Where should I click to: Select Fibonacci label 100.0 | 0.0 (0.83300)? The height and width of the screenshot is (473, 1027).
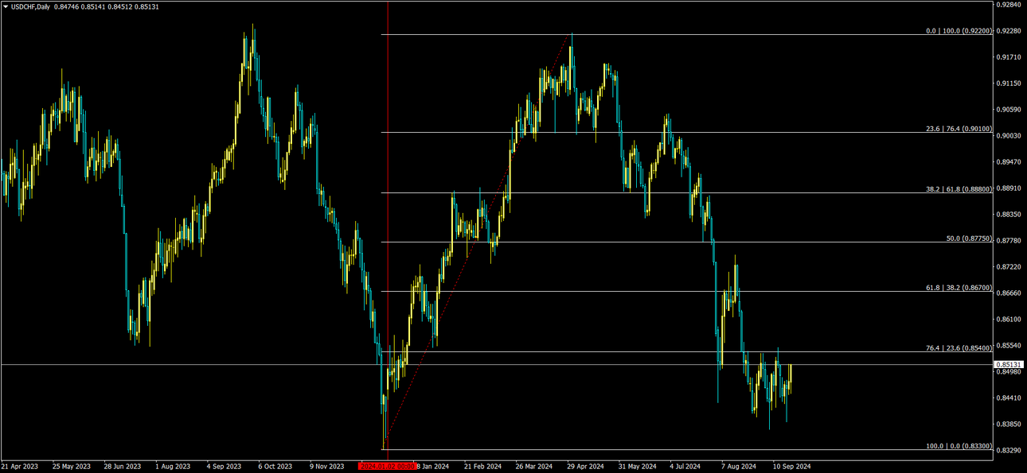pos(959,446)
